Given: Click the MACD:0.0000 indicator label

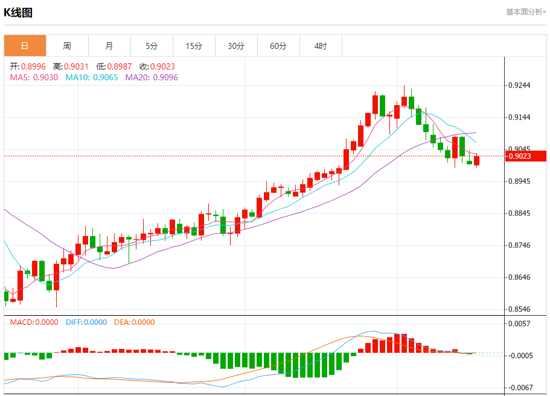Looking at the screenshot, I should (x=34, y=322).
